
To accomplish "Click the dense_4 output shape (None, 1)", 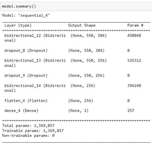I will 78,111.
